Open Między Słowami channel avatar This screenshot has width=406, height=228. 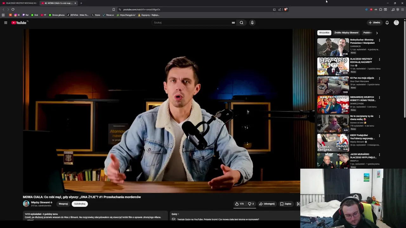26,204
